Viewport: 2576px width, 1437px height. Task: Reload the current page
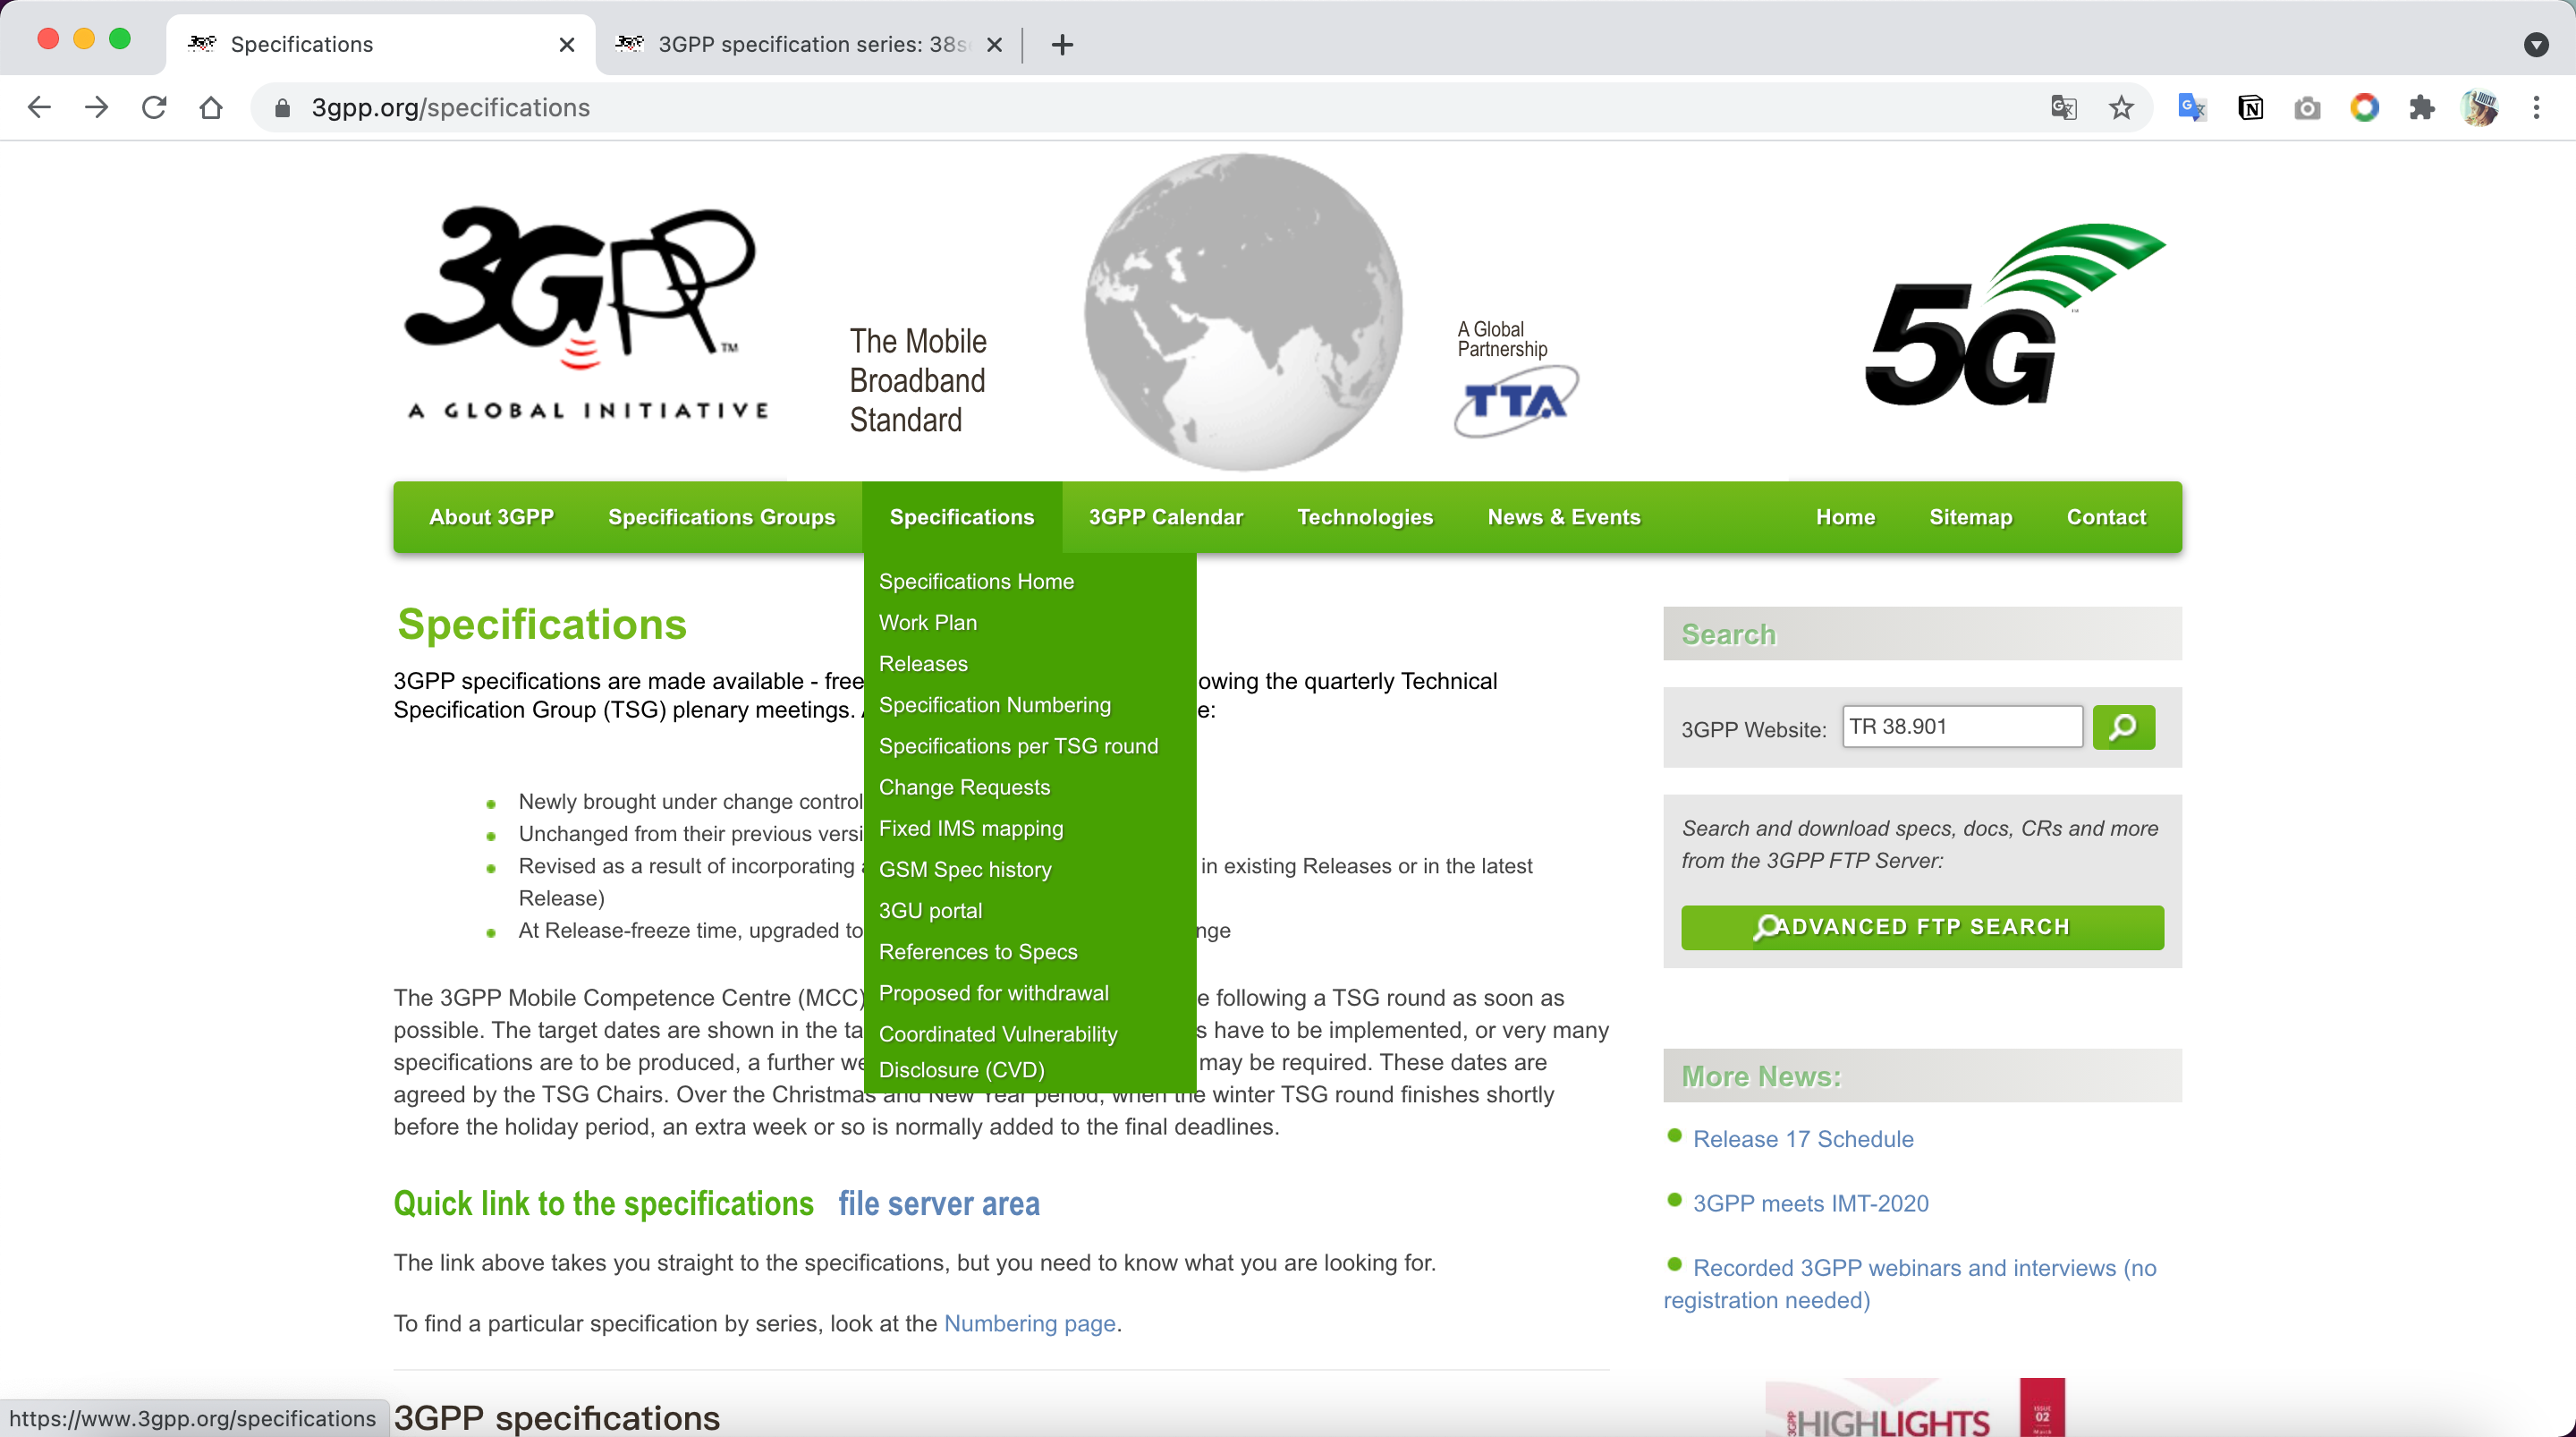154,107
